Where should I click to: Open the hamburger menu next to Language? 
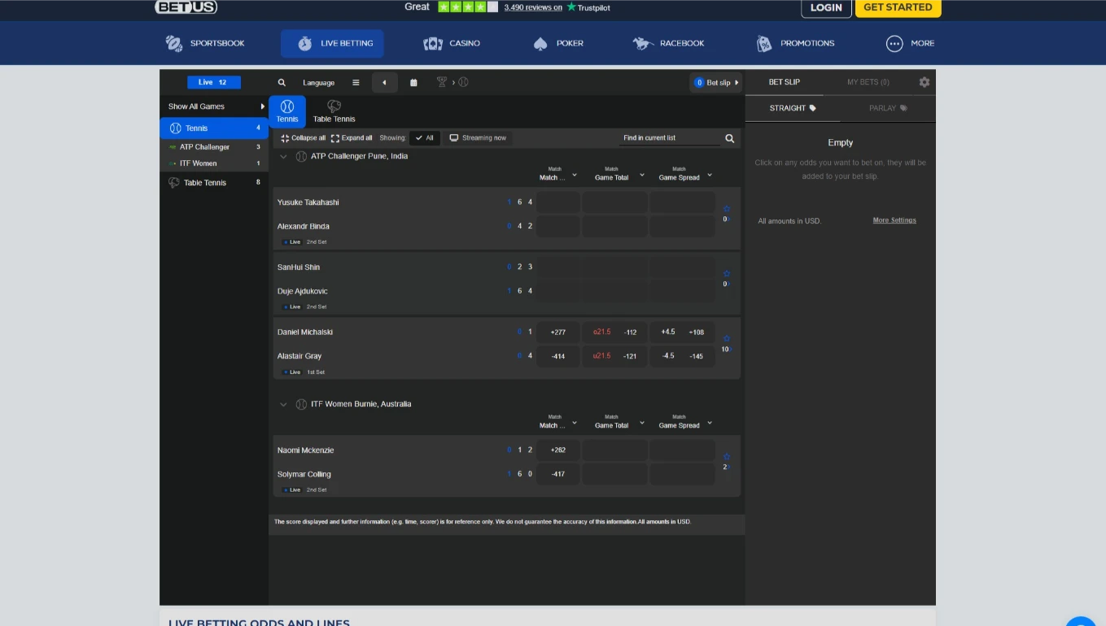coord(356,82)
